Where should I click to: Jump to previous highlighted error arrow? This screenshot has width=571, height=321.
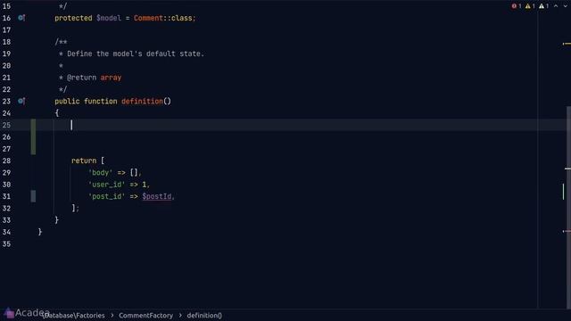click(x=556, y=6)
